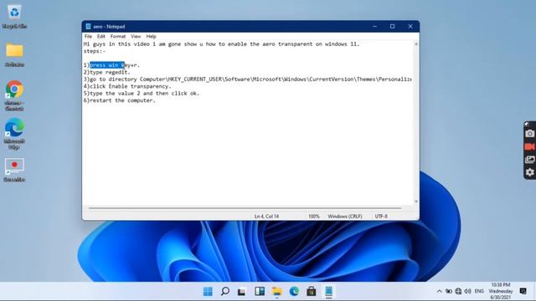Click the line "2)type regedit."
This screenshot has height=301, width=536.
coord(107,72)
